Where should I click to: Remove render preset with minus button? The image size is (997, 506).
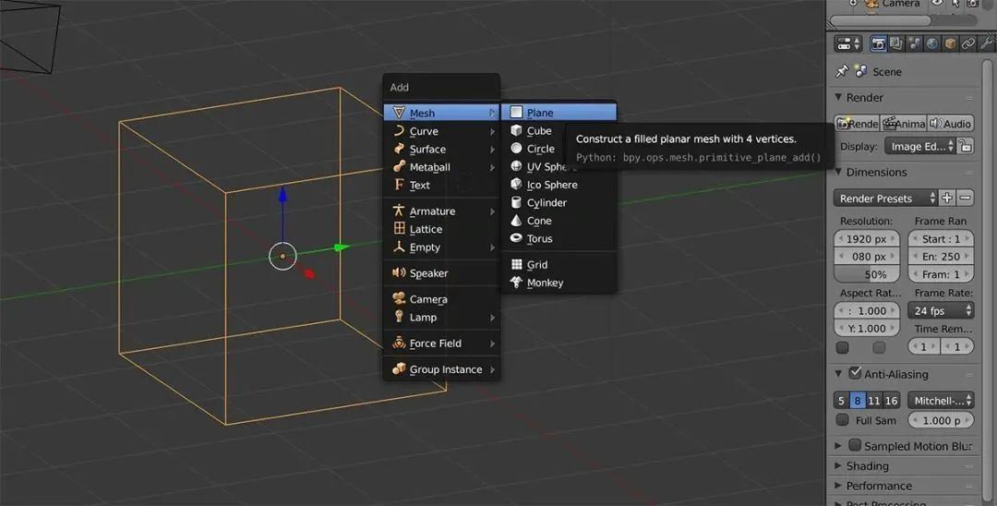click(x=966, y=198)
